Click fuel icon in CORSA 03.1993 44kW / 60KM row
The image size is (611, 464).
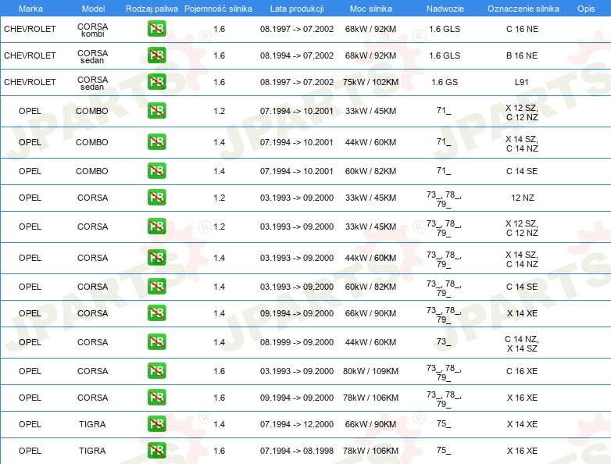156,258
